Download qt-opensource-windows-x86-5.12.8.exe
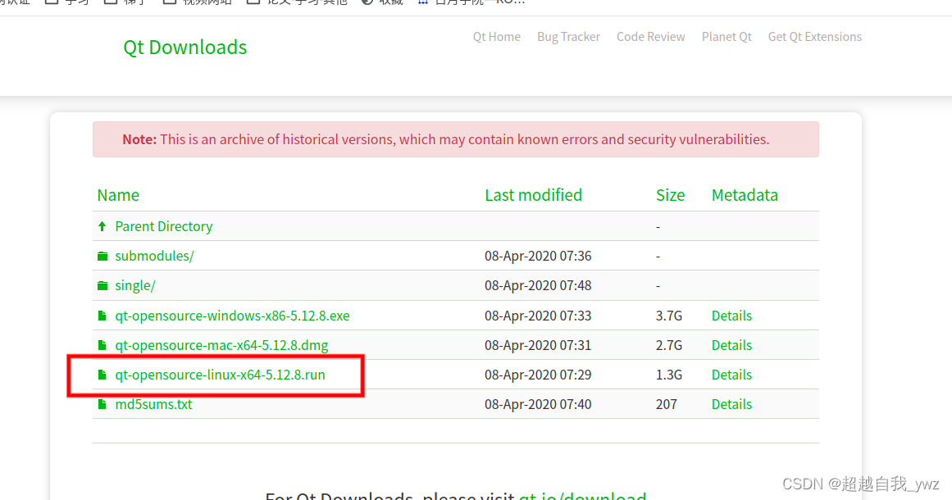Viewport: 952px width, 500px height. pyautogui.click(x=232, y=316)
